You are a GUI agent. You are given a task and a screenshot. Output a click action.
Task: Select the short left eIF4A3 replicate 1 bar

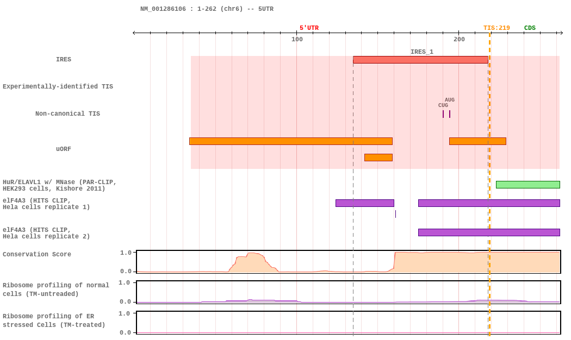click(364, 203)
